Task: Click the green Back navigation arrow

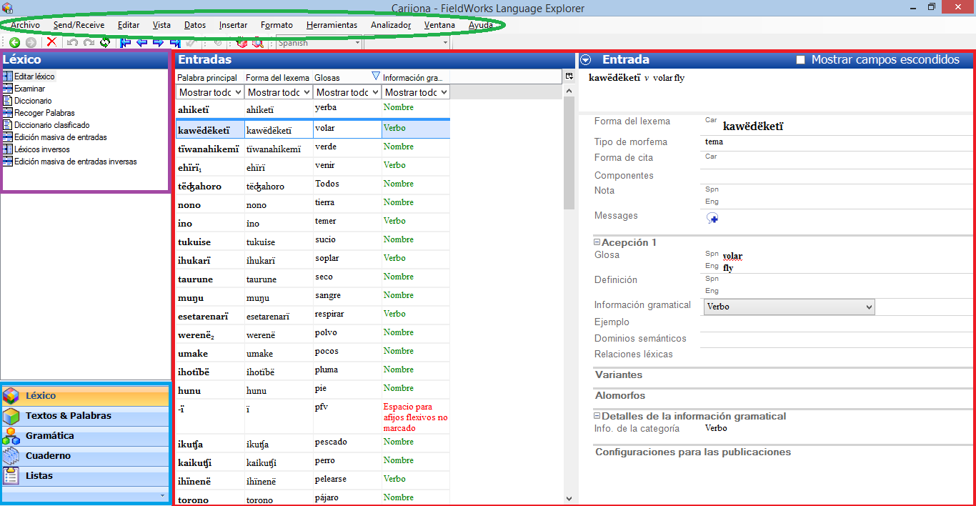Action: [x=14, y=43]
